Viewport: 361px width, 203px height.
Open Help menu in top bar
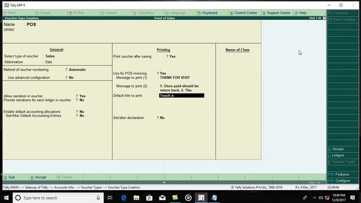pos(301,13)
